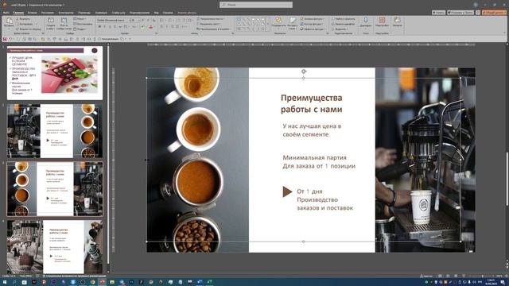Viewport: 509px width, 286px height.
Task: Click the Save icon in Quick Access Toolbar
Action: click(x=5, y=39)
